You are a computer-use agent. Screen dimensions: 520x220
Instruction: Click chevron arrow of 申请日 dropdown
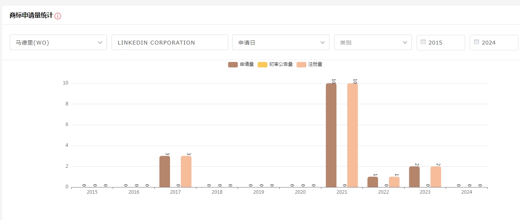coord(322,43)
